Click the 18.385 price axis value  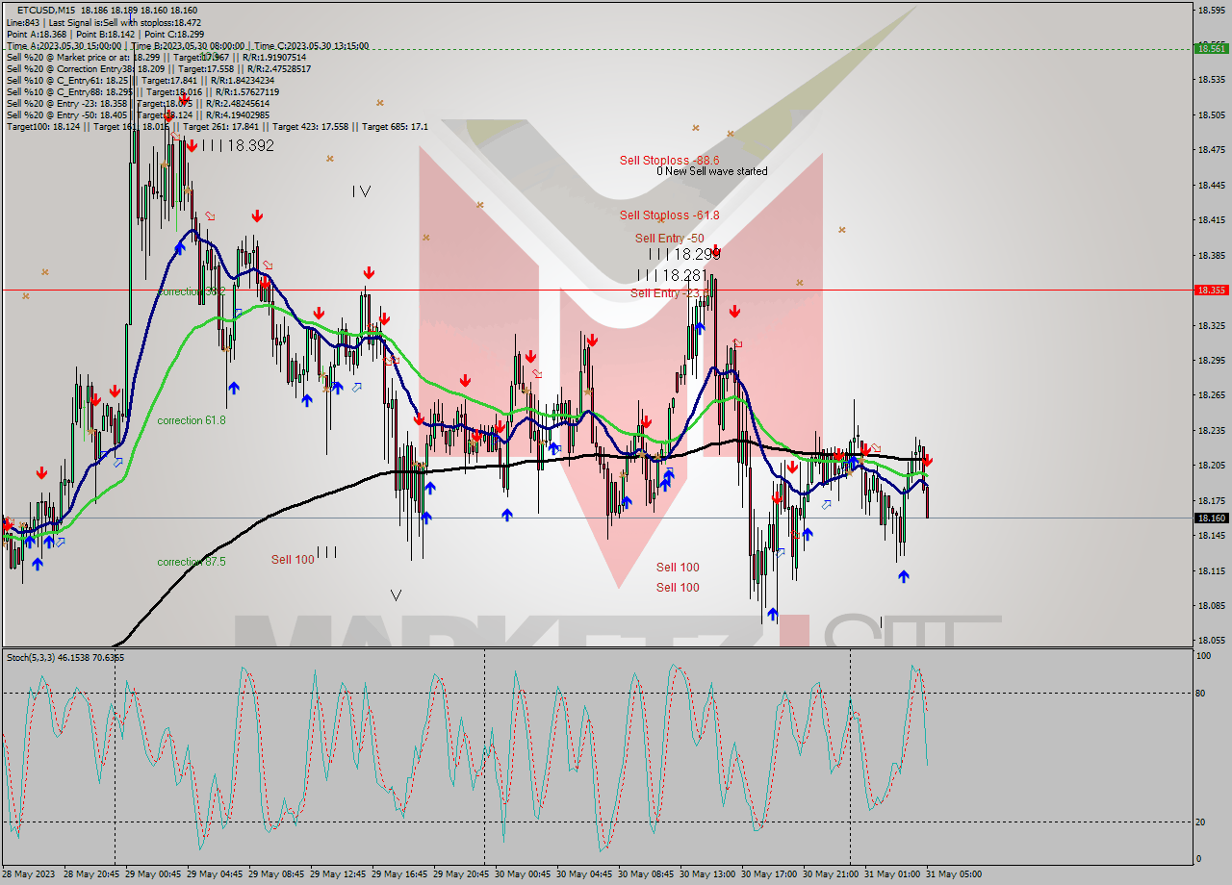pos(1211,255)
